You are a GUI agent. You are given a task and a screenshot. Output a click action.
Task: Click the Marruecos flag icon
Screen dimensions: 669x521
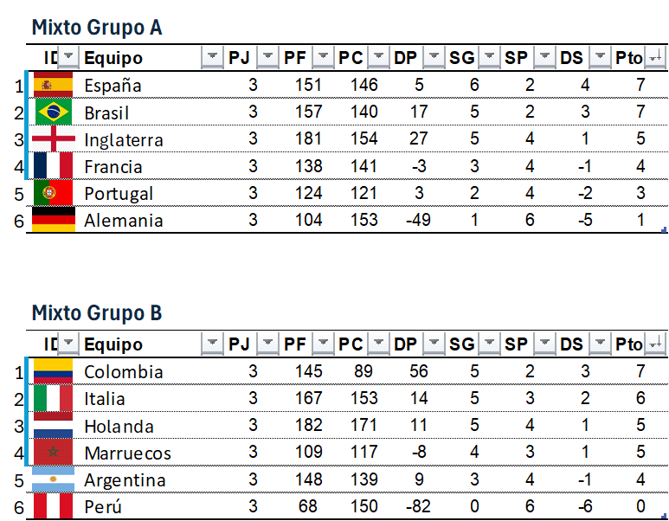(x=52, y=453)
